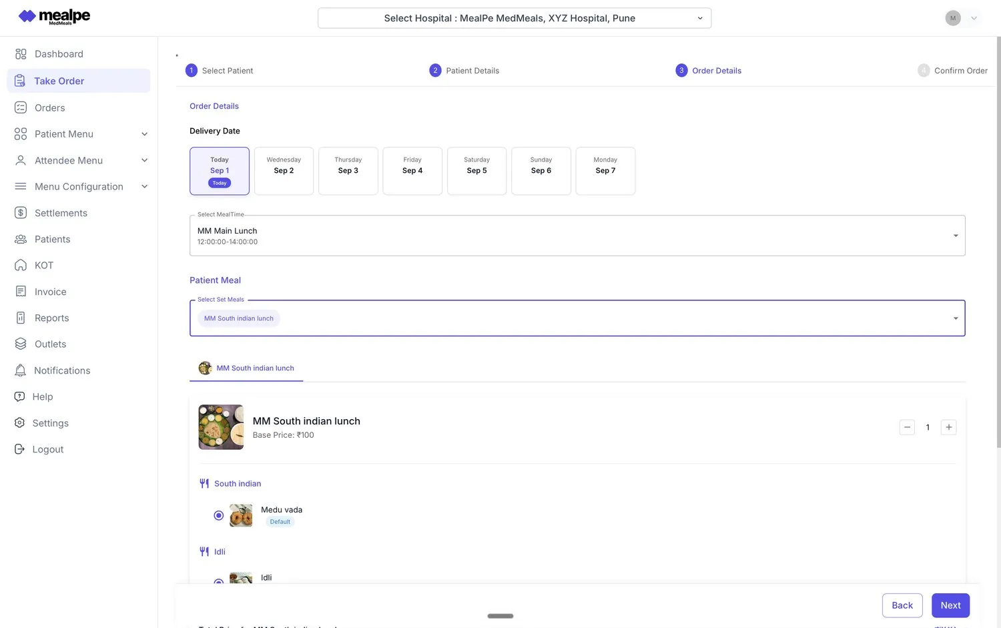Click the Attendee Menu person icon
The image size is (1001, 628).
pyautogui.click(x=21, y=160)
